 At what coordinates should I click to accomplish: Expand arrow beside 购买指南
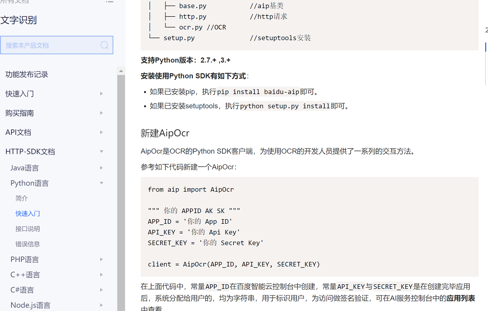(101, 113)
